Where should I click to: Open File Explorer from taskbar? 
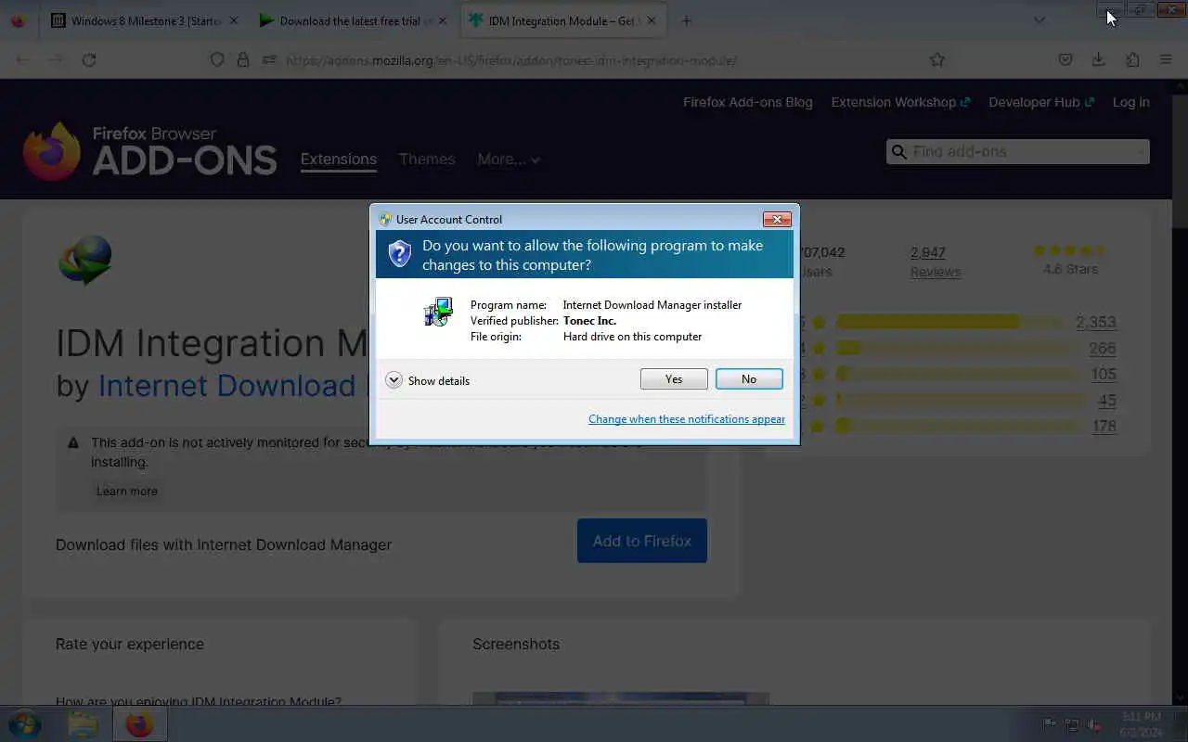click(x=84, y=724)
